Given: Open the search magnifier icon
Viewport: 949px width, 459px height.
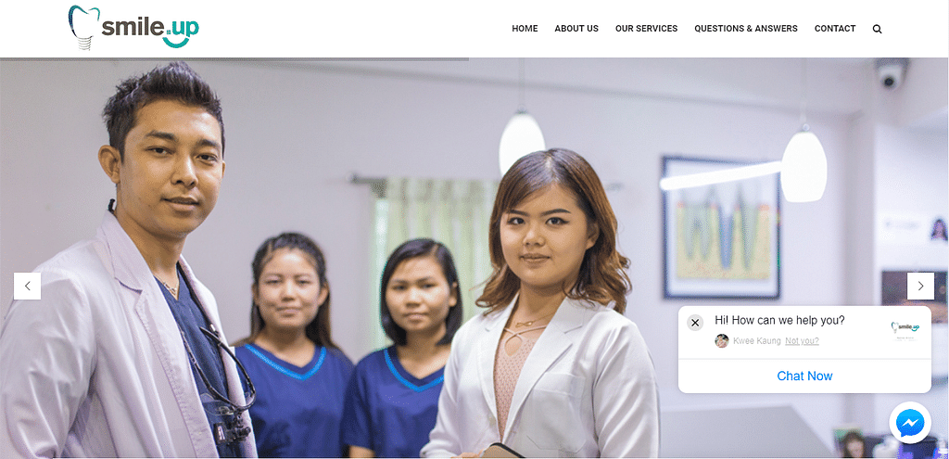Looking at the screenshot, I should tap(877, 29).
